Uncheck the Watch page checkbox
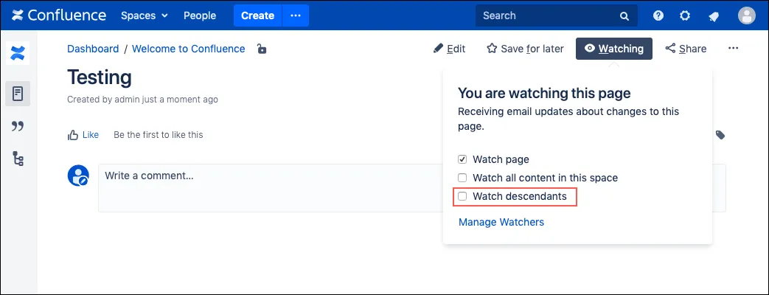 coord(462,159)
